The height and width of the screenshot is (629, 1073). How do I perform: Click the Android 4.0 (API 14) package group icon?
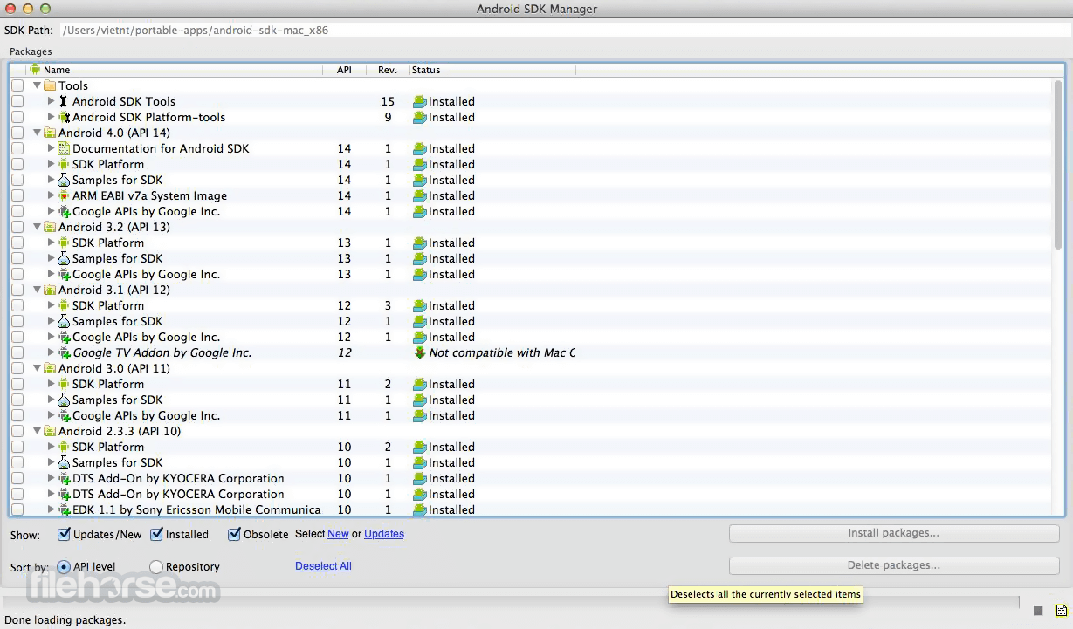pos(50,133)
